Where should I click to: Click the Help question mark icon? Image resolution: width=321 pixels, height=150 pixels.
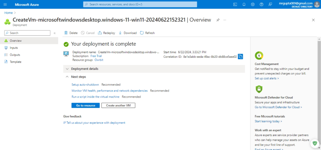tap(261, 4)
